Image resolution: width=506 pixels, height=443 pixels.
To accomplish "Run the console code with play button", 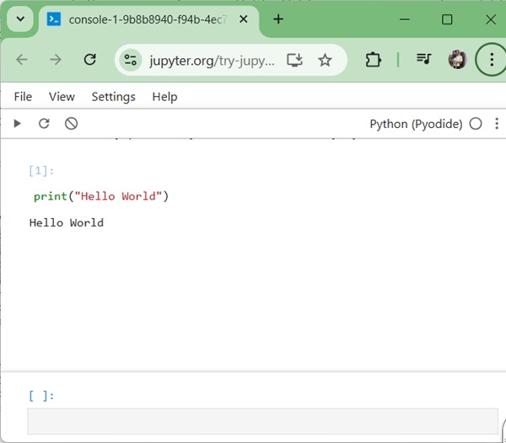I will [x=17, y=124].
